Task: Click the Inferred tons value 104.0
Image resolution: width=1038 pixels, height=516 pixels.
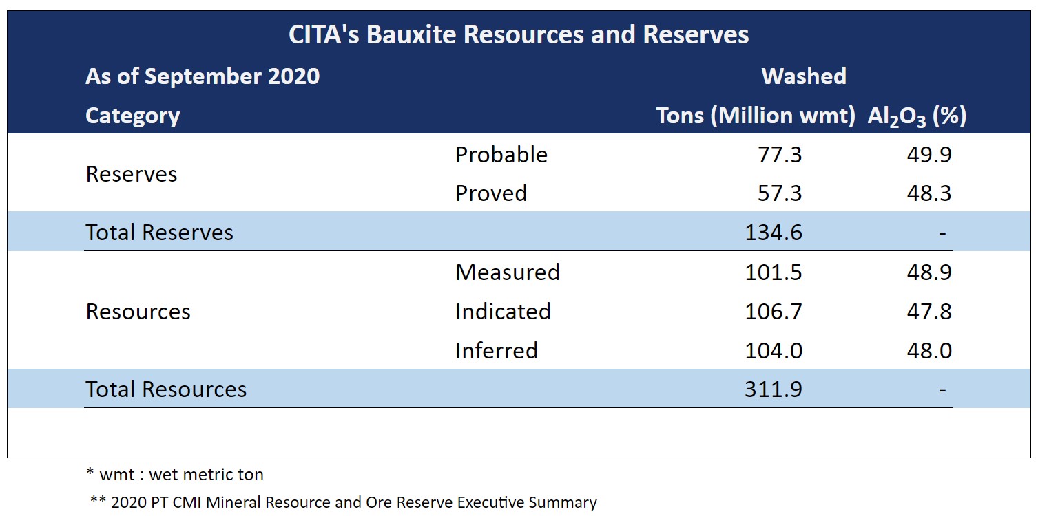Action: [x=774, y=351]
